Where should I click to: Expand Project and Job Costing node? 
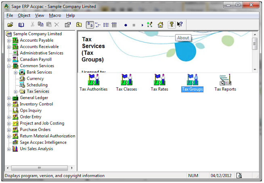[9, 124]
